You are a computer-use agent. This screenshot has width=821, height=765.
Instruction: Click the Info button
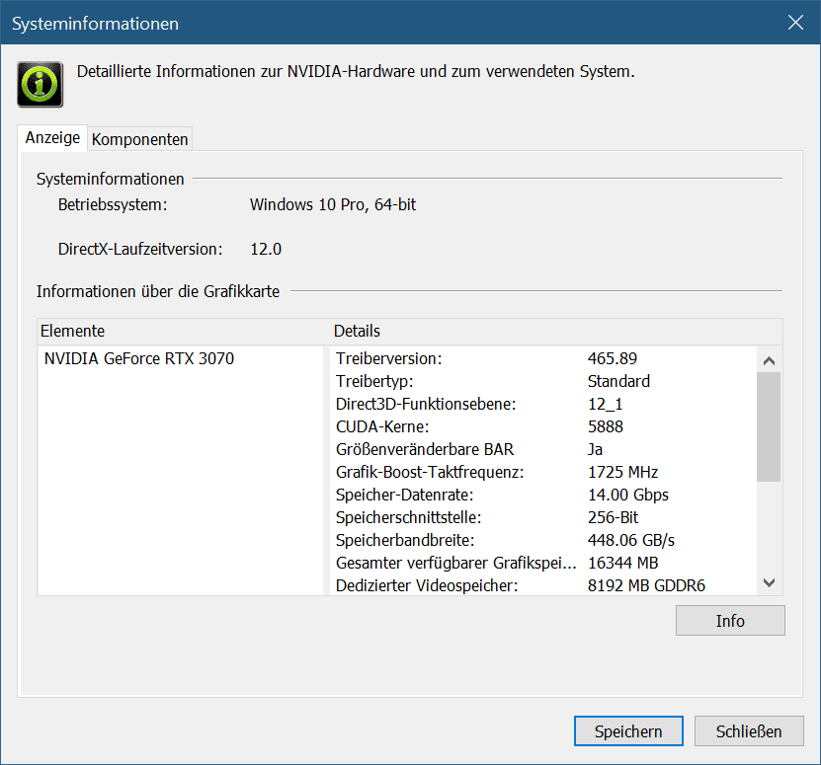click(730, 621)
